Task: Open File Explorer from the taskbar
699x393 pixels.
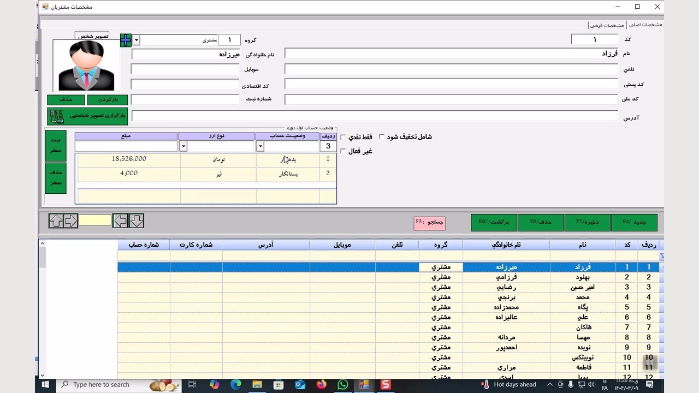Action: click(257, 385)
